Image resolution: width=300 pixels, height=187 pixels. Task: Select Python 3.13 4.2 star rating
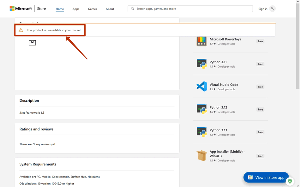(x=213, y=135)
